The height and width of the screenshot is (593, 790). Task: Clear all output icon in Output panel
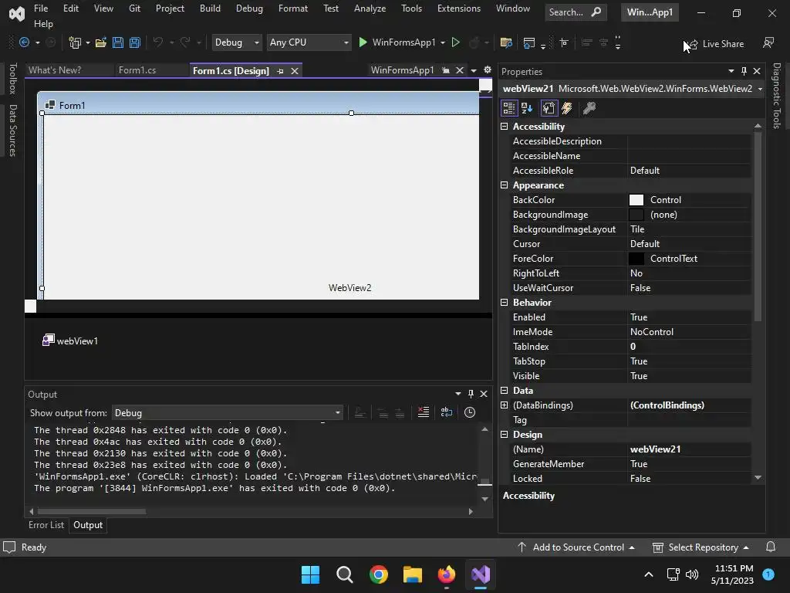click(424, 412)
